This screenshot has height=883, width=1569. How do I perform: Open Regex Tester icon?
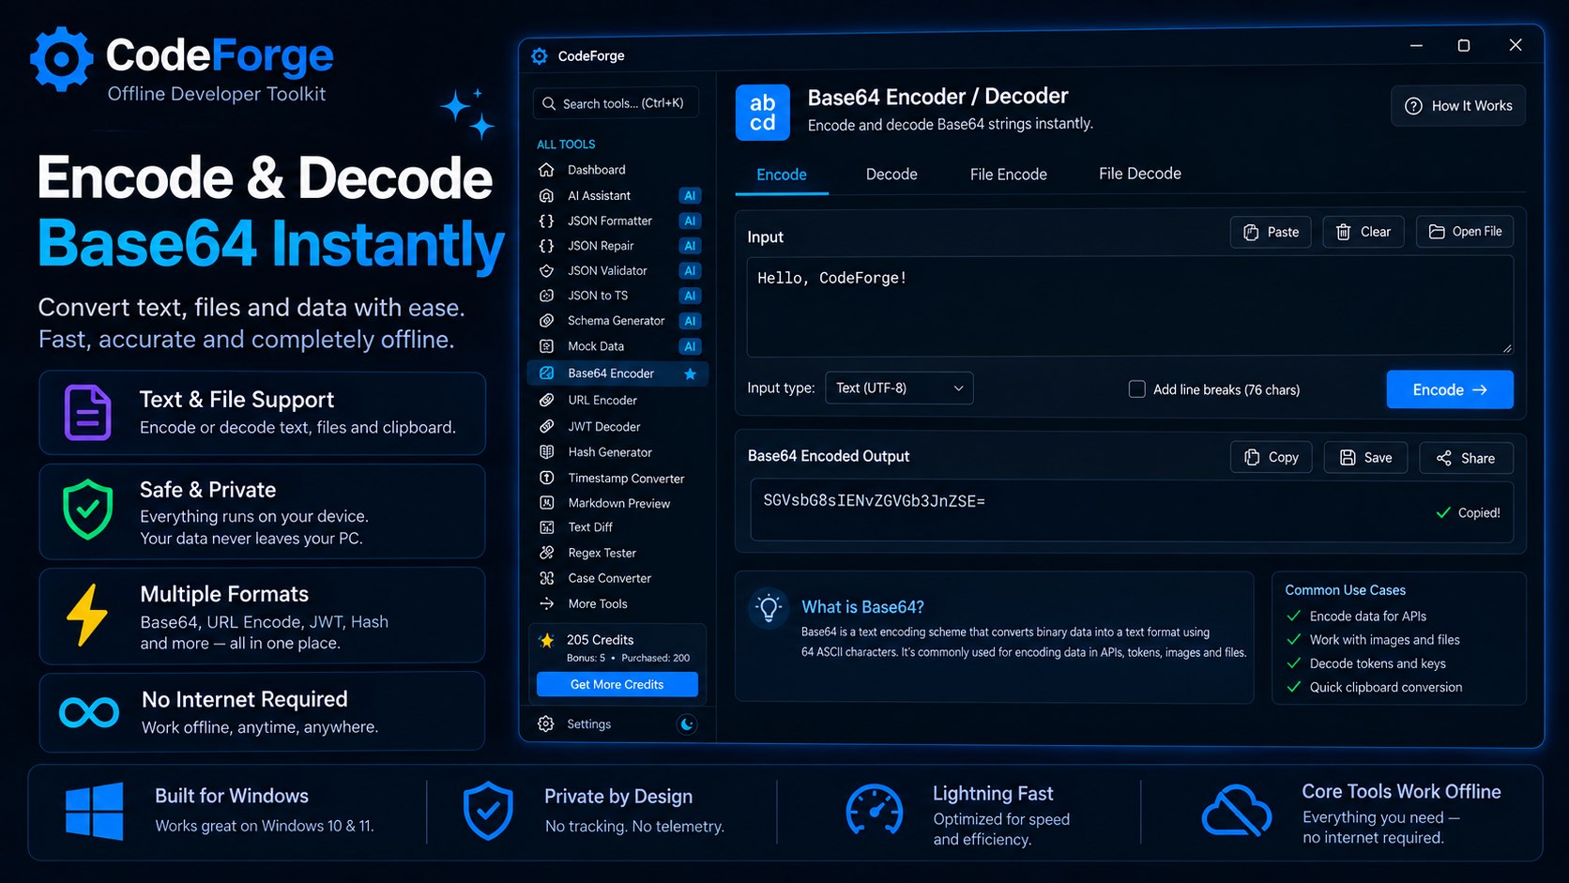546,553
